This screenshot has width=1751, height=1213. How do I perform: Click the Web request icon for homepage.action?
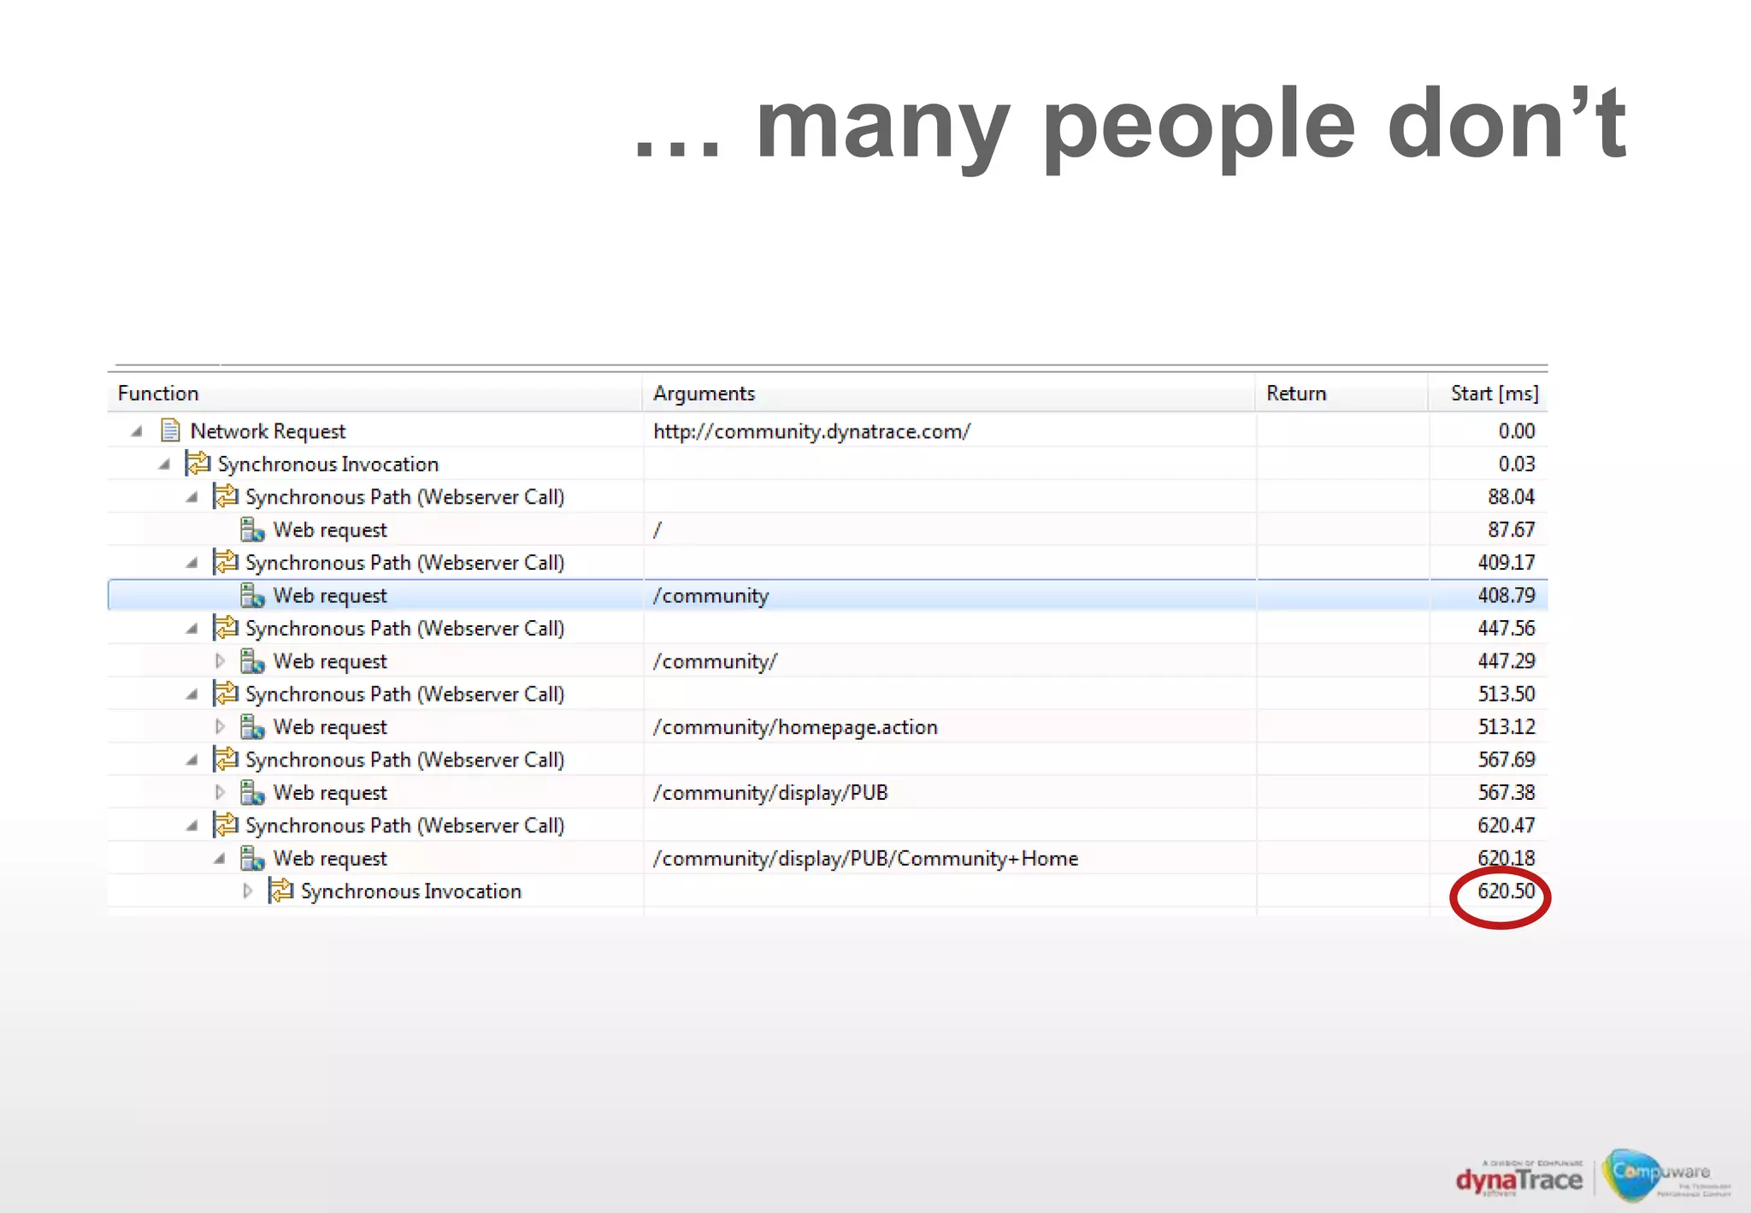[x=252, y=727]
